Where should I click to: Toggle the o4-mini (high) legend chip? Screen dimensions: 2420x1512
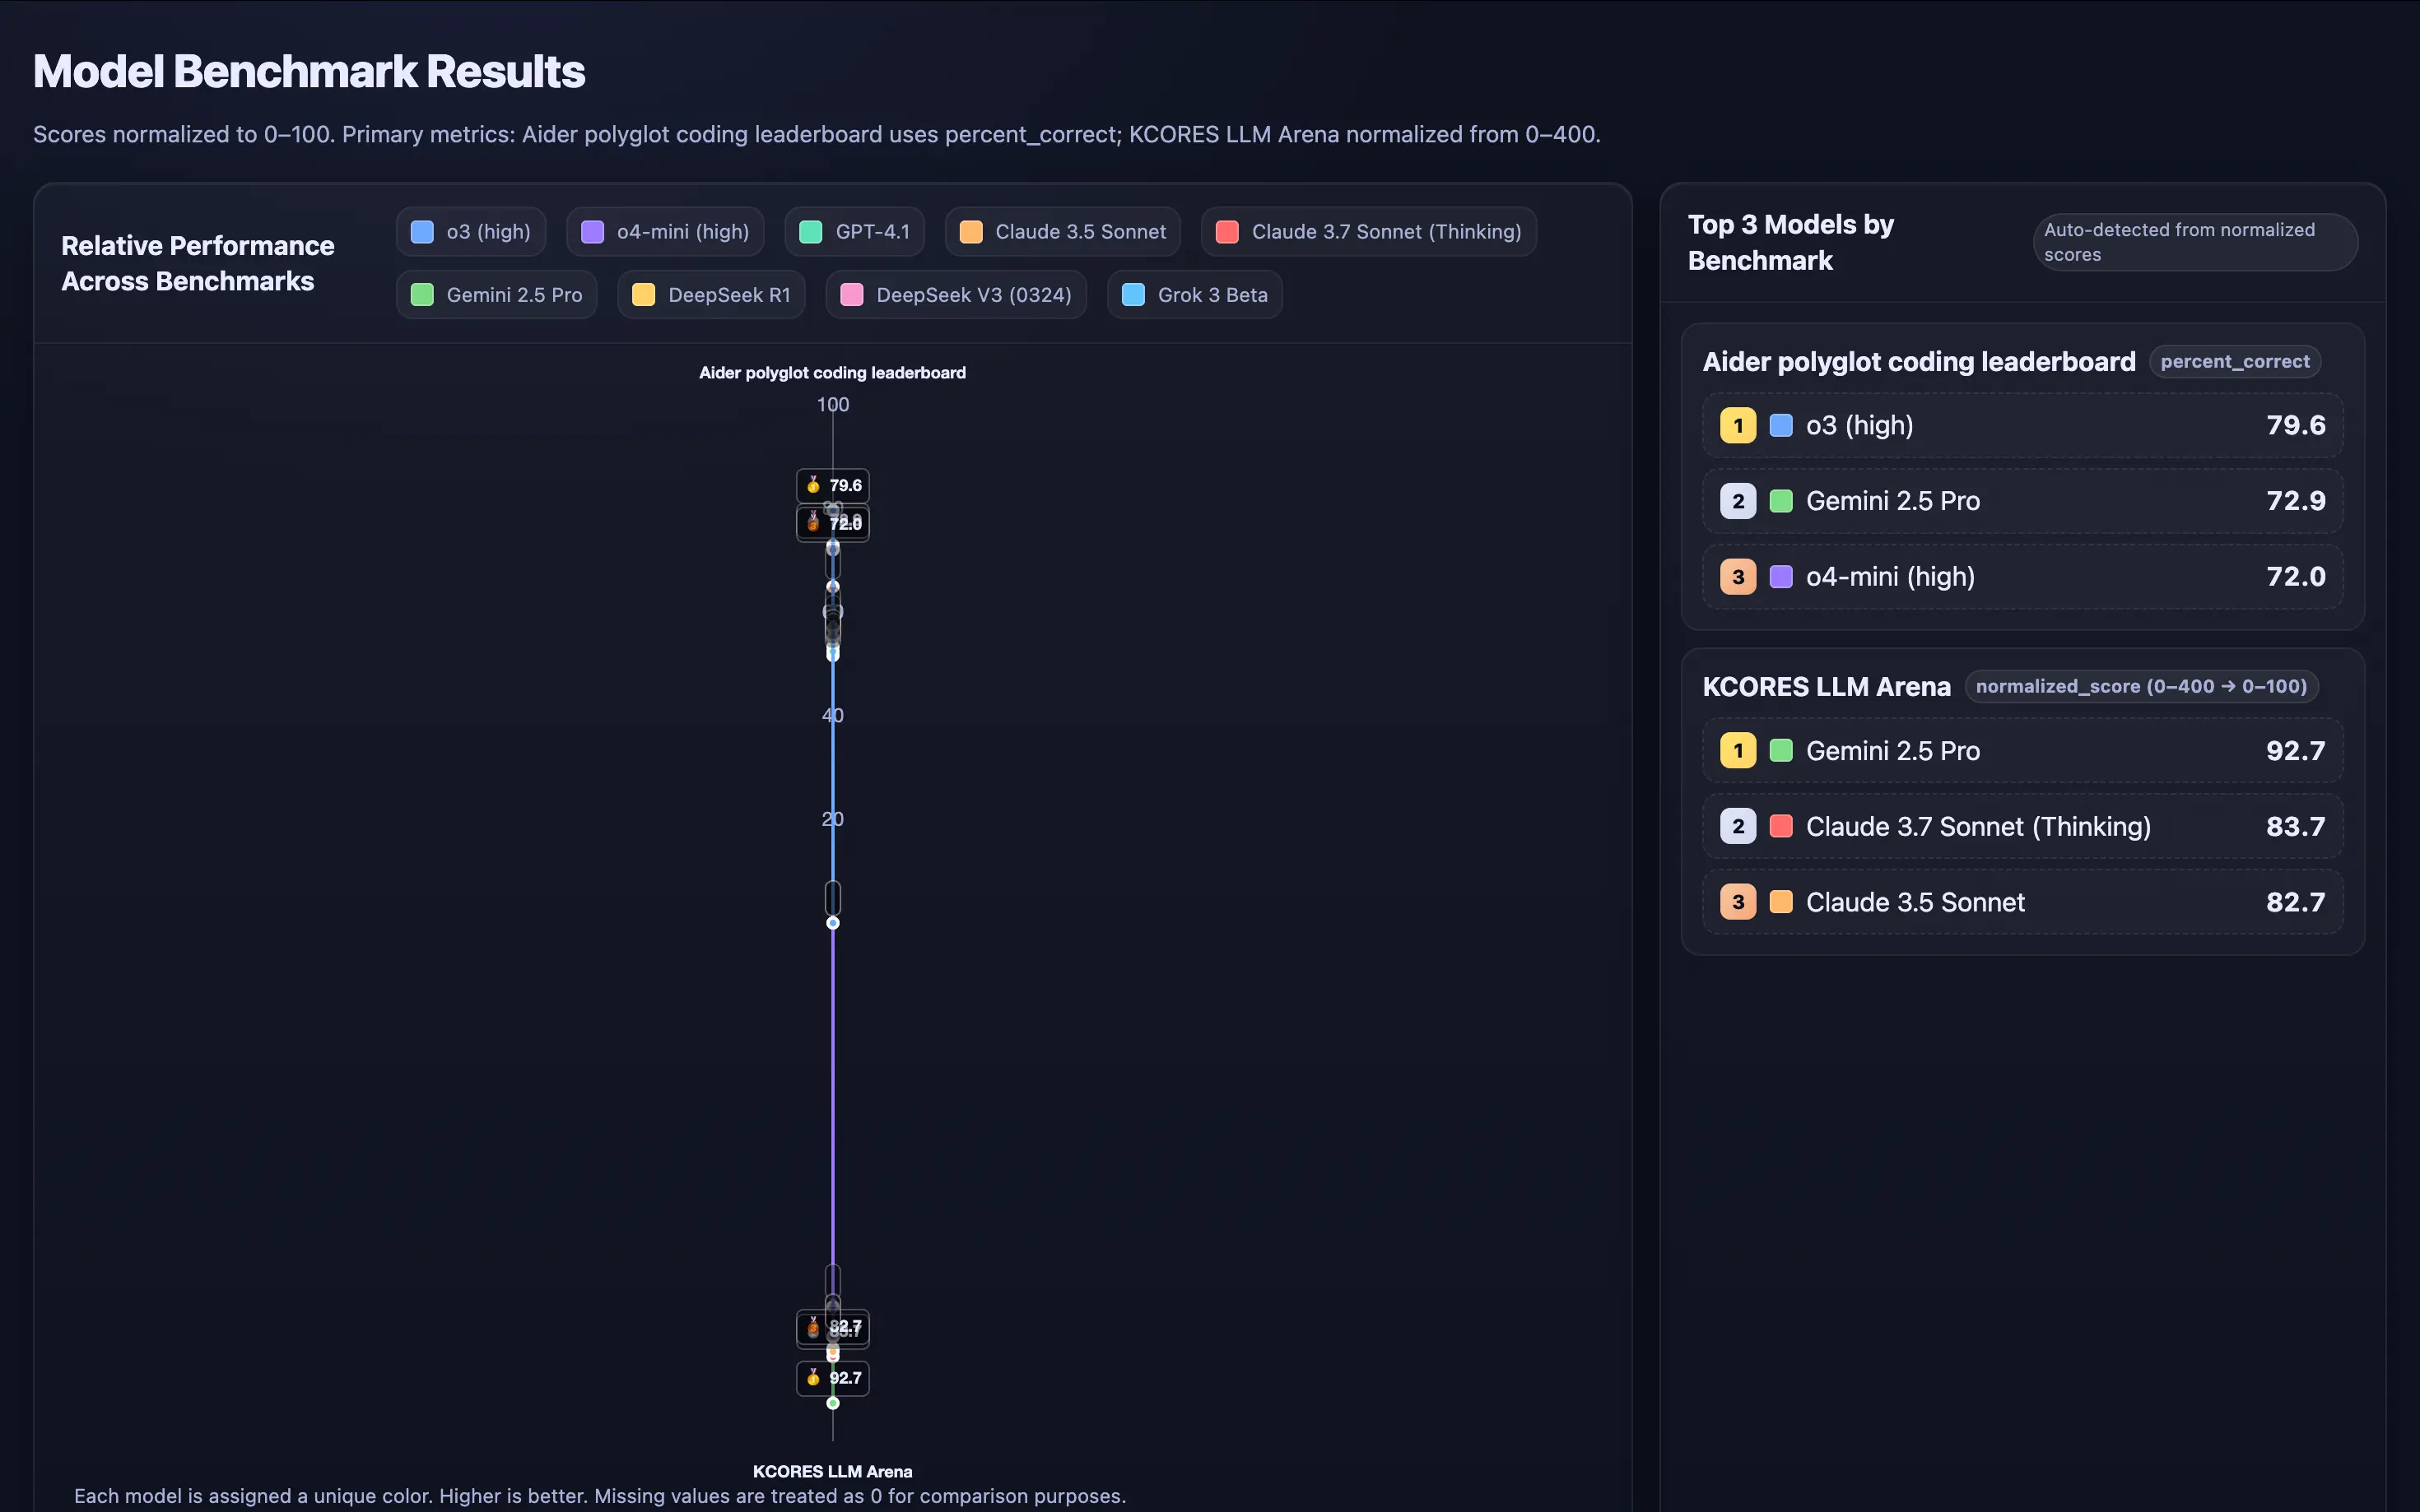coord(665,232)
